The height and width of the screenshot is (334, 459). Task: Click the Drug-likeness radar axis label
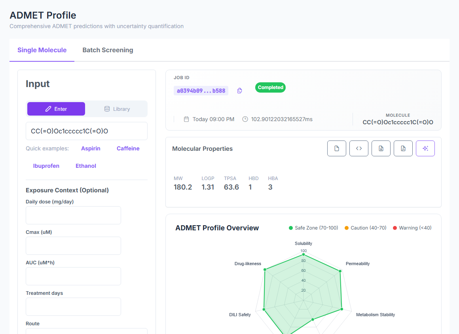pyautogui.click(x=248, y=264)
